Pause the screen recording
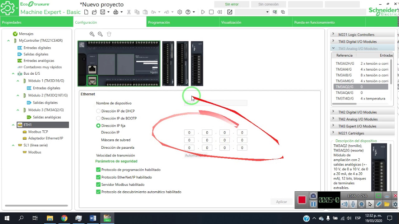 coord(313,204)
